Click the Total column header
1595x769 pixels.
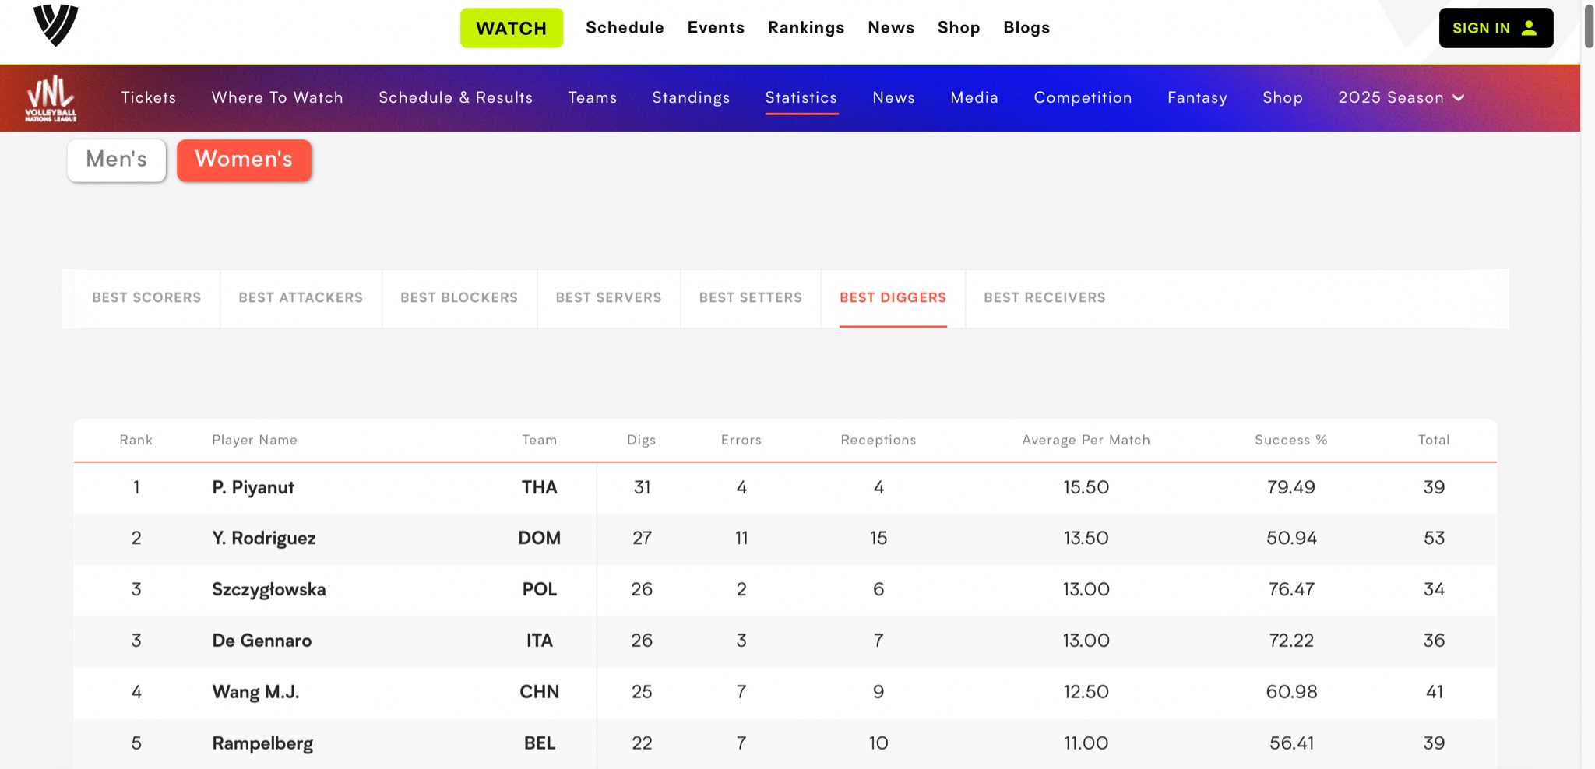click(x=1434, y=440)
